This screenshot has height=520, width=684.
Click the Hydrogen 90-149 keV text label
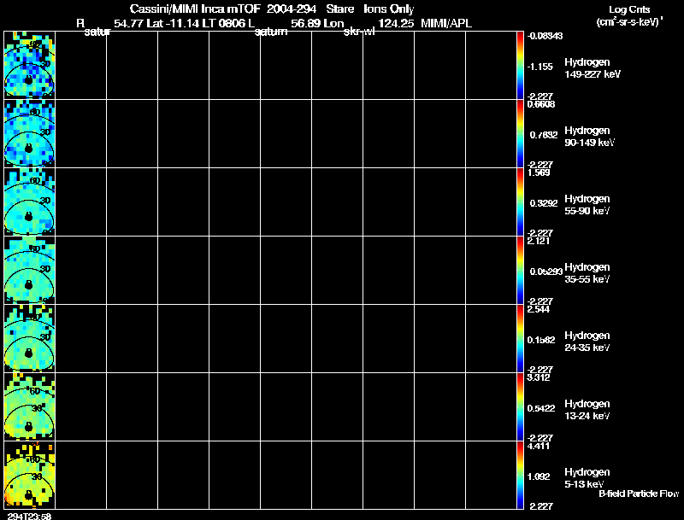coord(589,137)
